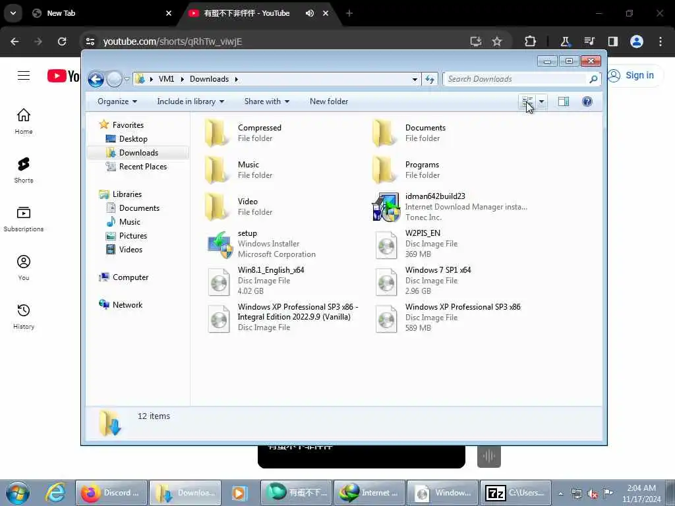Open Chrome extensions puzzle icon
675x506 pixels.
click(530, 42)
